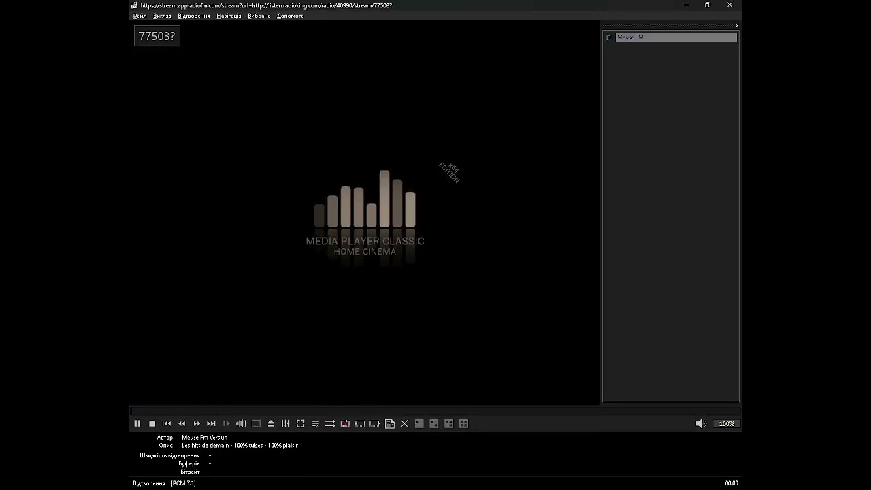Skip to the next playlist item
This screenshot has height=490, width=871.
click(211, 423)
